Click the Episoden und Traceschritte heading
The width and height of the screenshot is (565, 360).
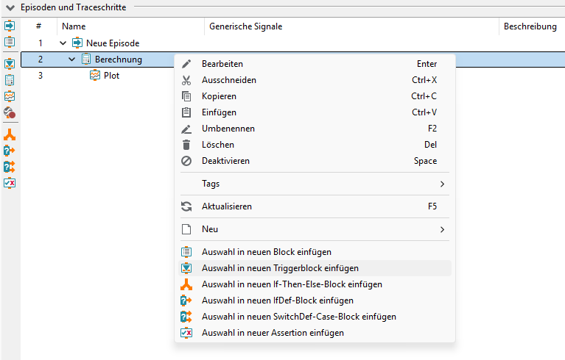coord(74,7)
